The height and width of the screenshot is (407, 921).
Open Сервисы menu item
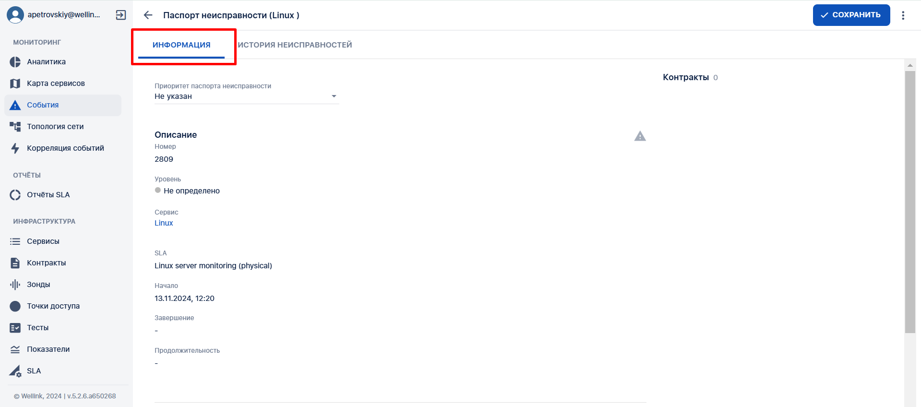[63, 241]
